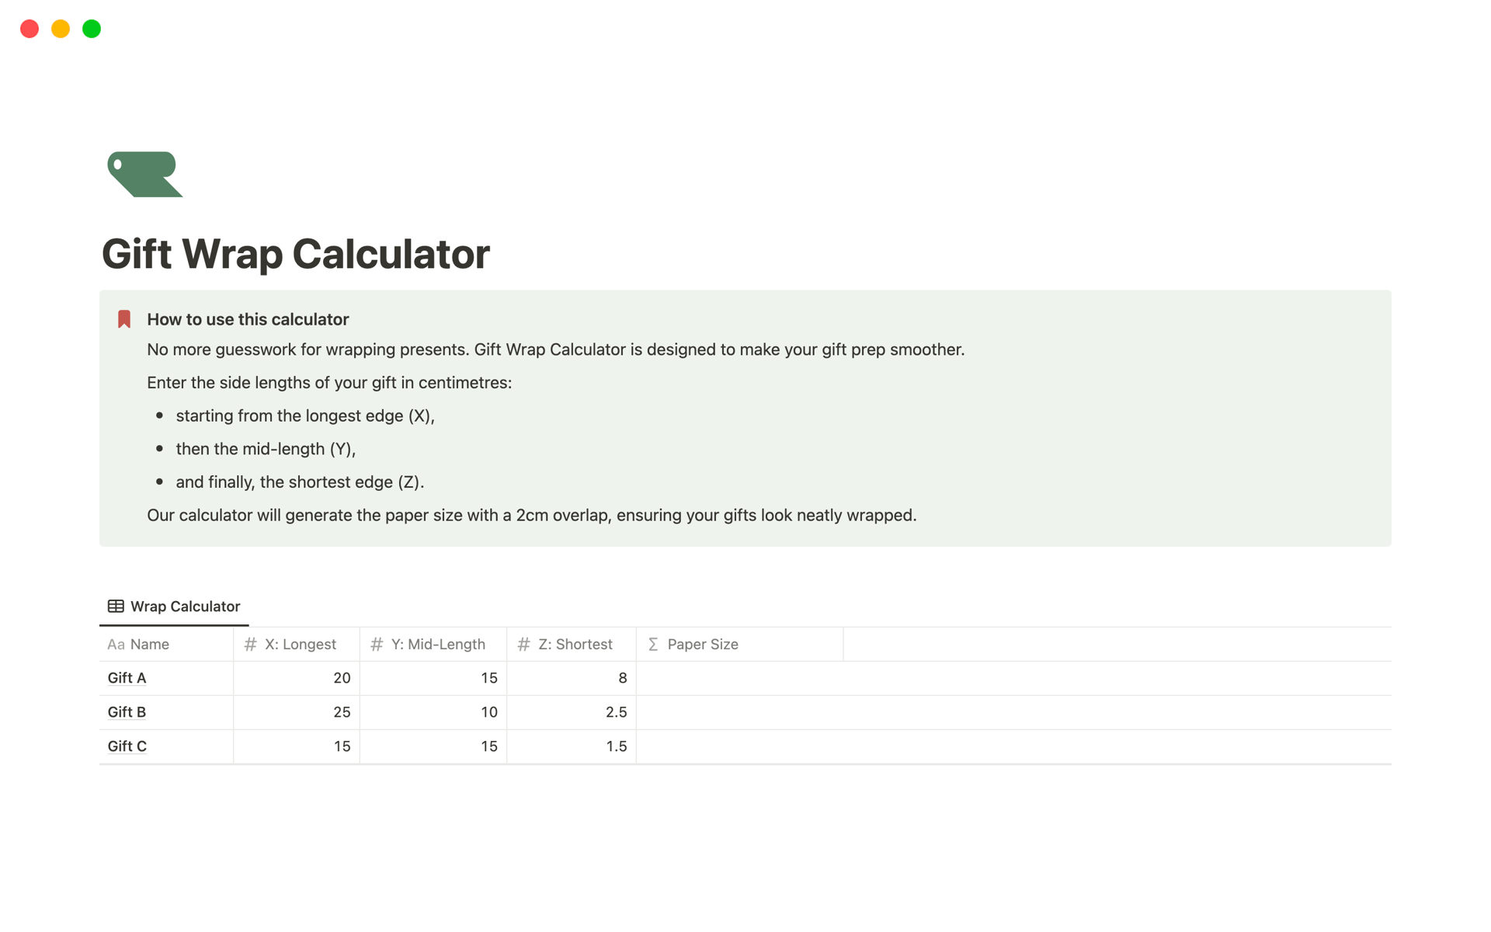1491x932 pixels.
Task: Click the yellow minimize traffic light button
Action: click(61, 29)
